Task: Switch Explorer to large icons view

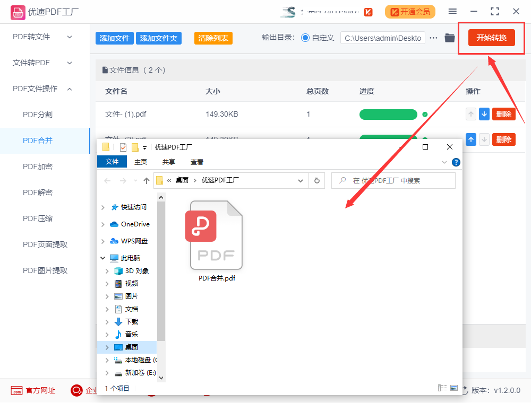Action: [x=454, y=388]
